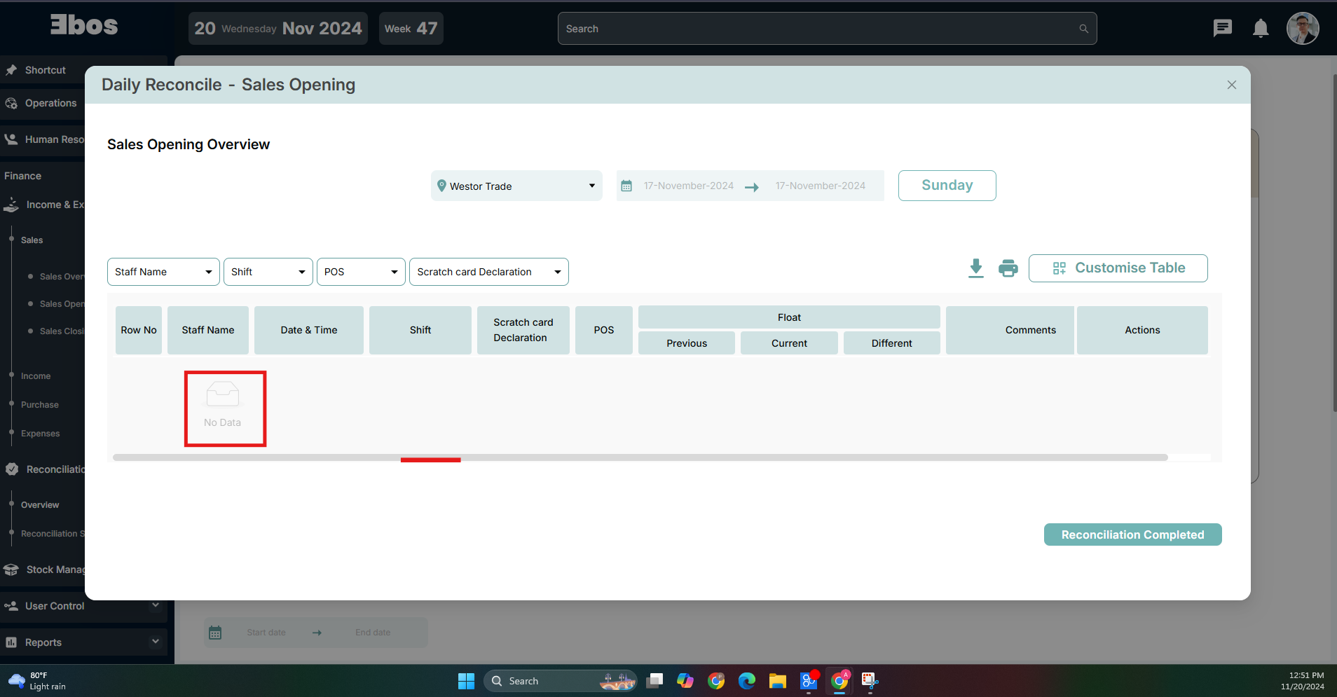This screenshot has width=1337, height=697.
Task: Click the User Control icon in sidebar
Action: pos(11,606)
